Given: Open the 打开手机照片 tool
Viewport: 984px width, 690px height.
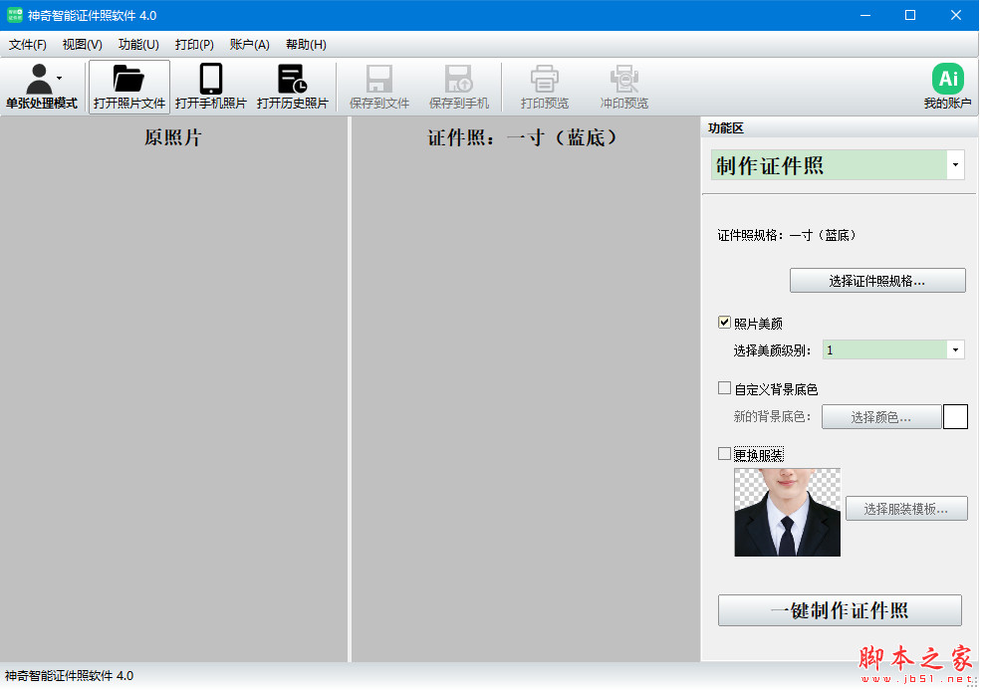Looking at the screenshot, I should [x=209, y=86].
